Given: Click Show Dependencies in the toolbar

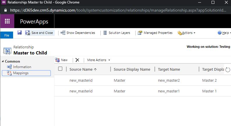Looking at the screenshot, I should point(78,33).
